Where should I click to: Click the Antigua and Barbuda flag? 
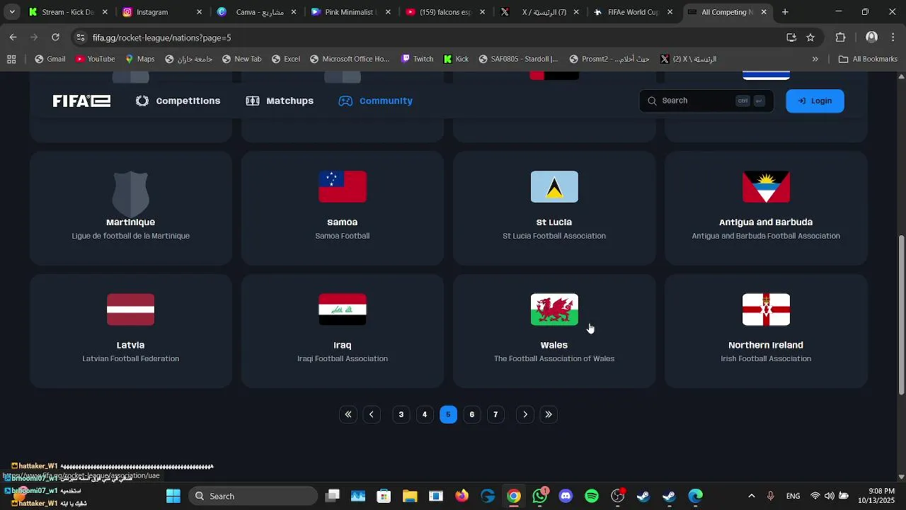click(766, 187)
